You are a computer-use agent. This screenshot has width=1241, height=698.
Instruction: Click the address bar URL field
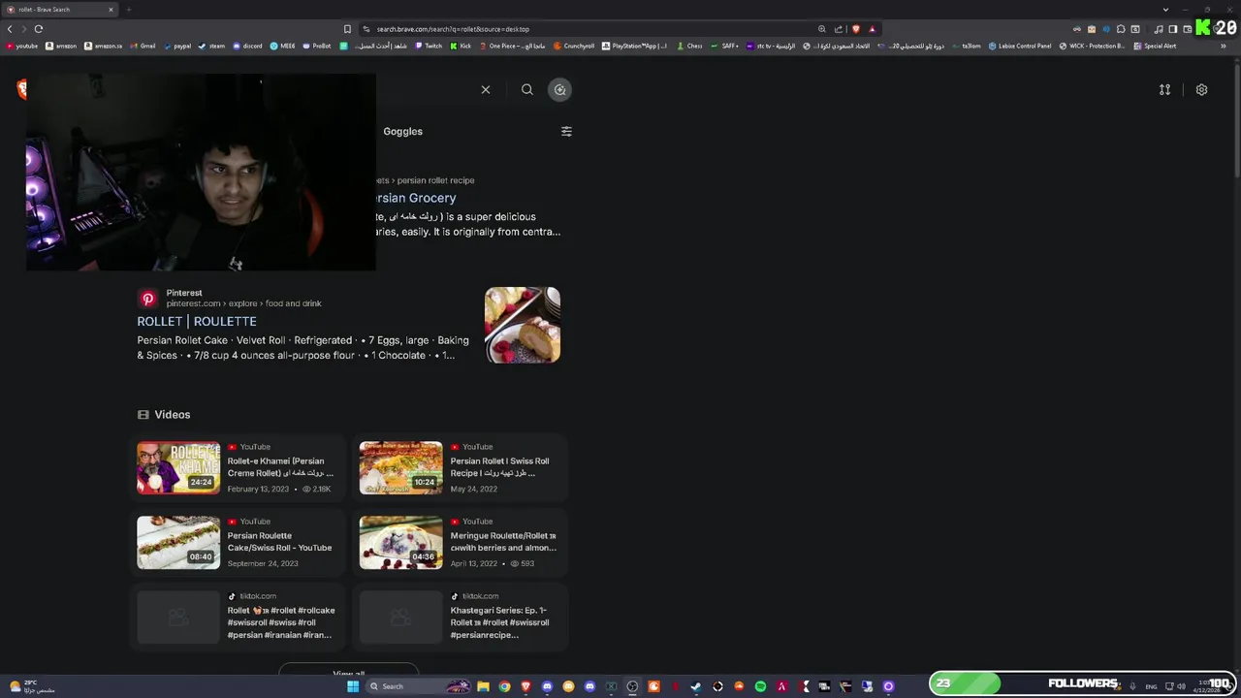pyautogui.click(x=582, y=29)
